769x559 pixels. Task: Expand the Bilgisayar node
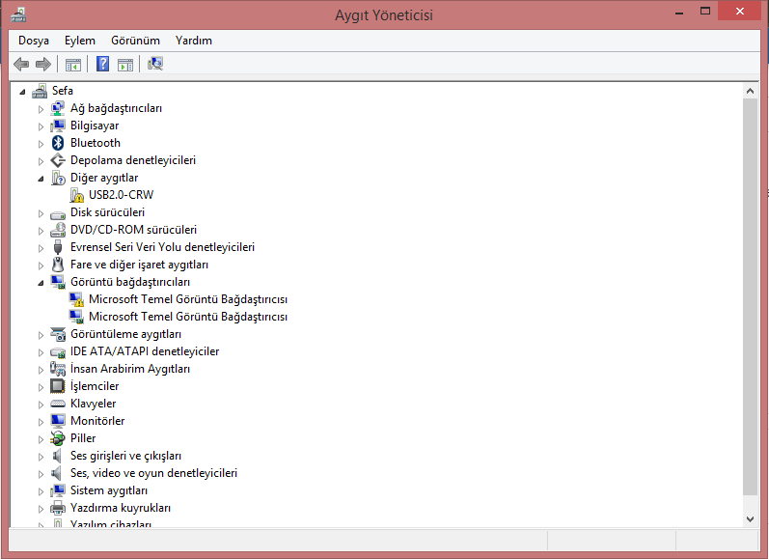(41, 126)
